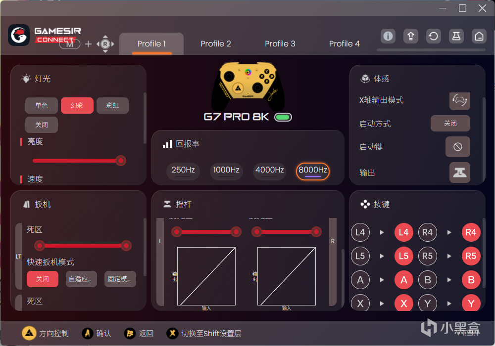The width and height of the screenshot is (495, 346).
Task: Select the outlined L5 source button
Action: [x=360, y=256]
